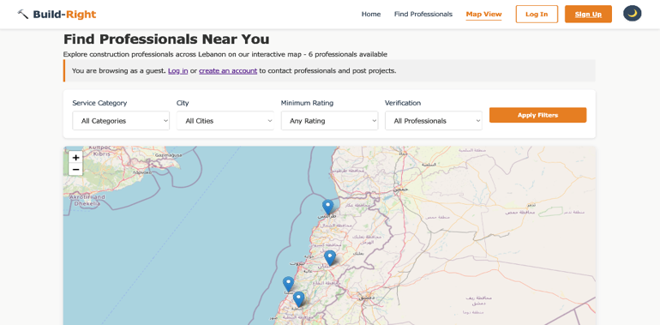This screenshot has height=325, width=660.
Task: Select the southernmost map pin near Nabatieh
Action: click(298, 299)
